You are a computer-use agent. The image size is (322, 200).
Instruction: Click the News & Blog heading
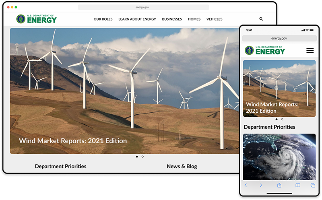182,166
